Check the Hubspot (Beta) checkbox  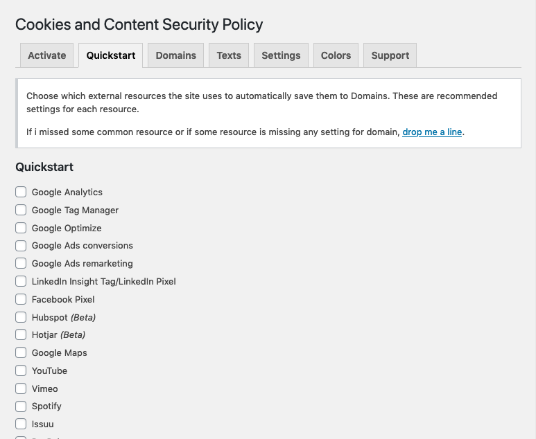click(x=21, y=317)
